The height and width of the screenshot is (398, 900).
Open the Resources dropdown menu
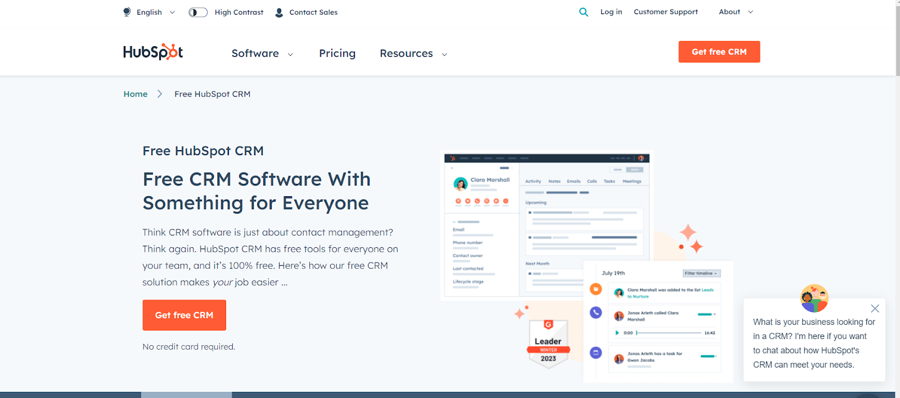[413, 53]
